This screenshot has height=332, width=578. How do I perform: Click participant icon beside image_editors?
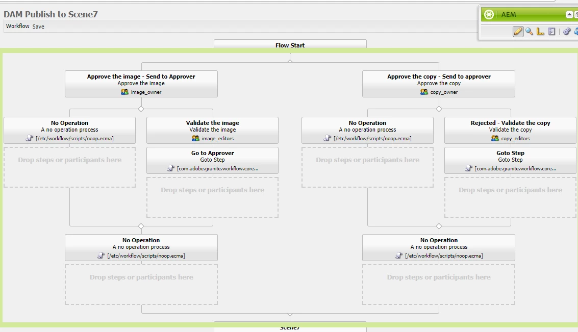point(195,138)
